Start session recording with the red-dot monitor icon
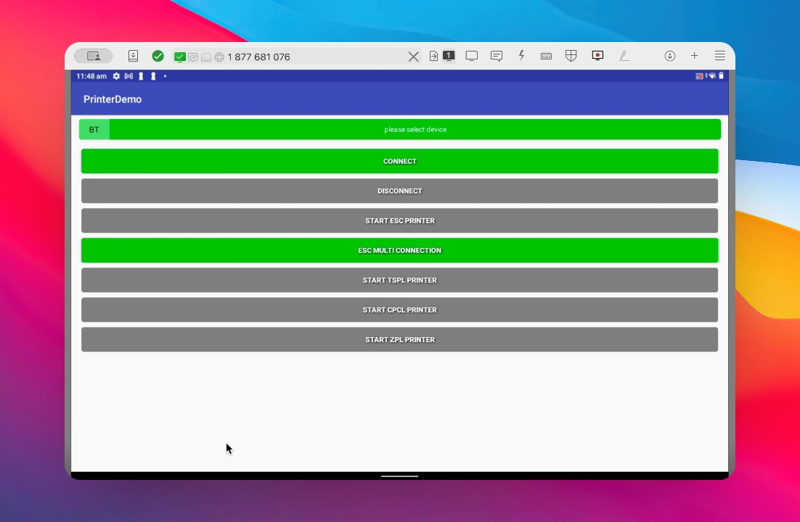 [x=597, y=56]
